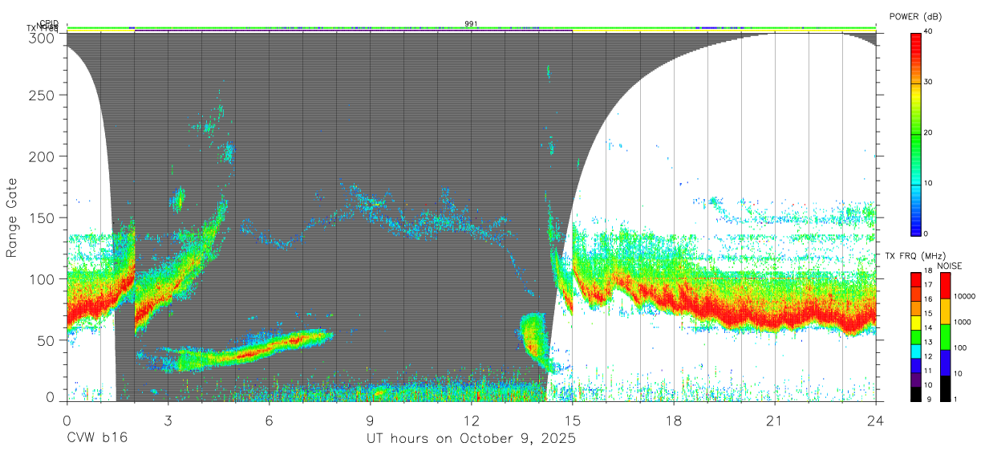
Task: Click the red-to-blue power gradient color bar
Action: point(916,133)
